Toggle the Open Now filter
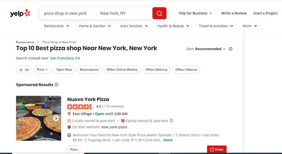 [x=64, y=70]
